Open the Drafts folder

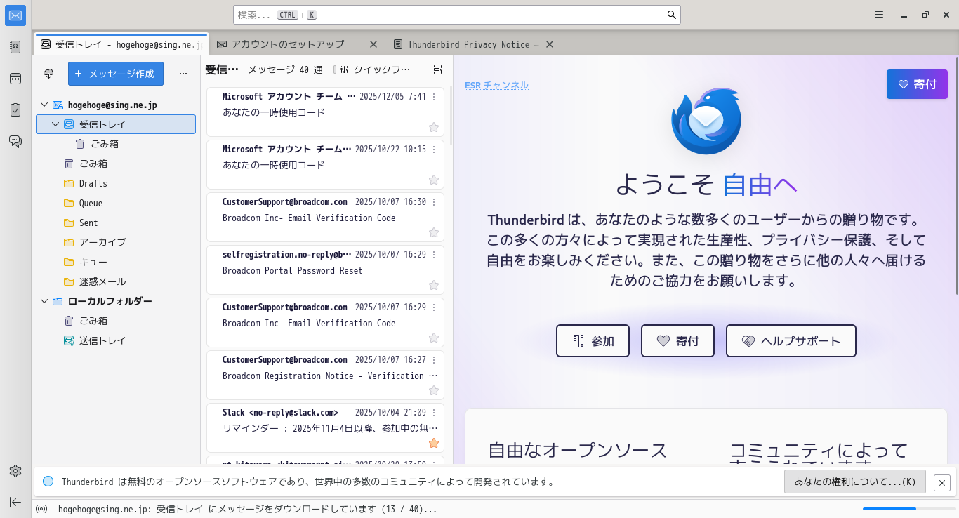pyautogui.click(x=116, y=183)
